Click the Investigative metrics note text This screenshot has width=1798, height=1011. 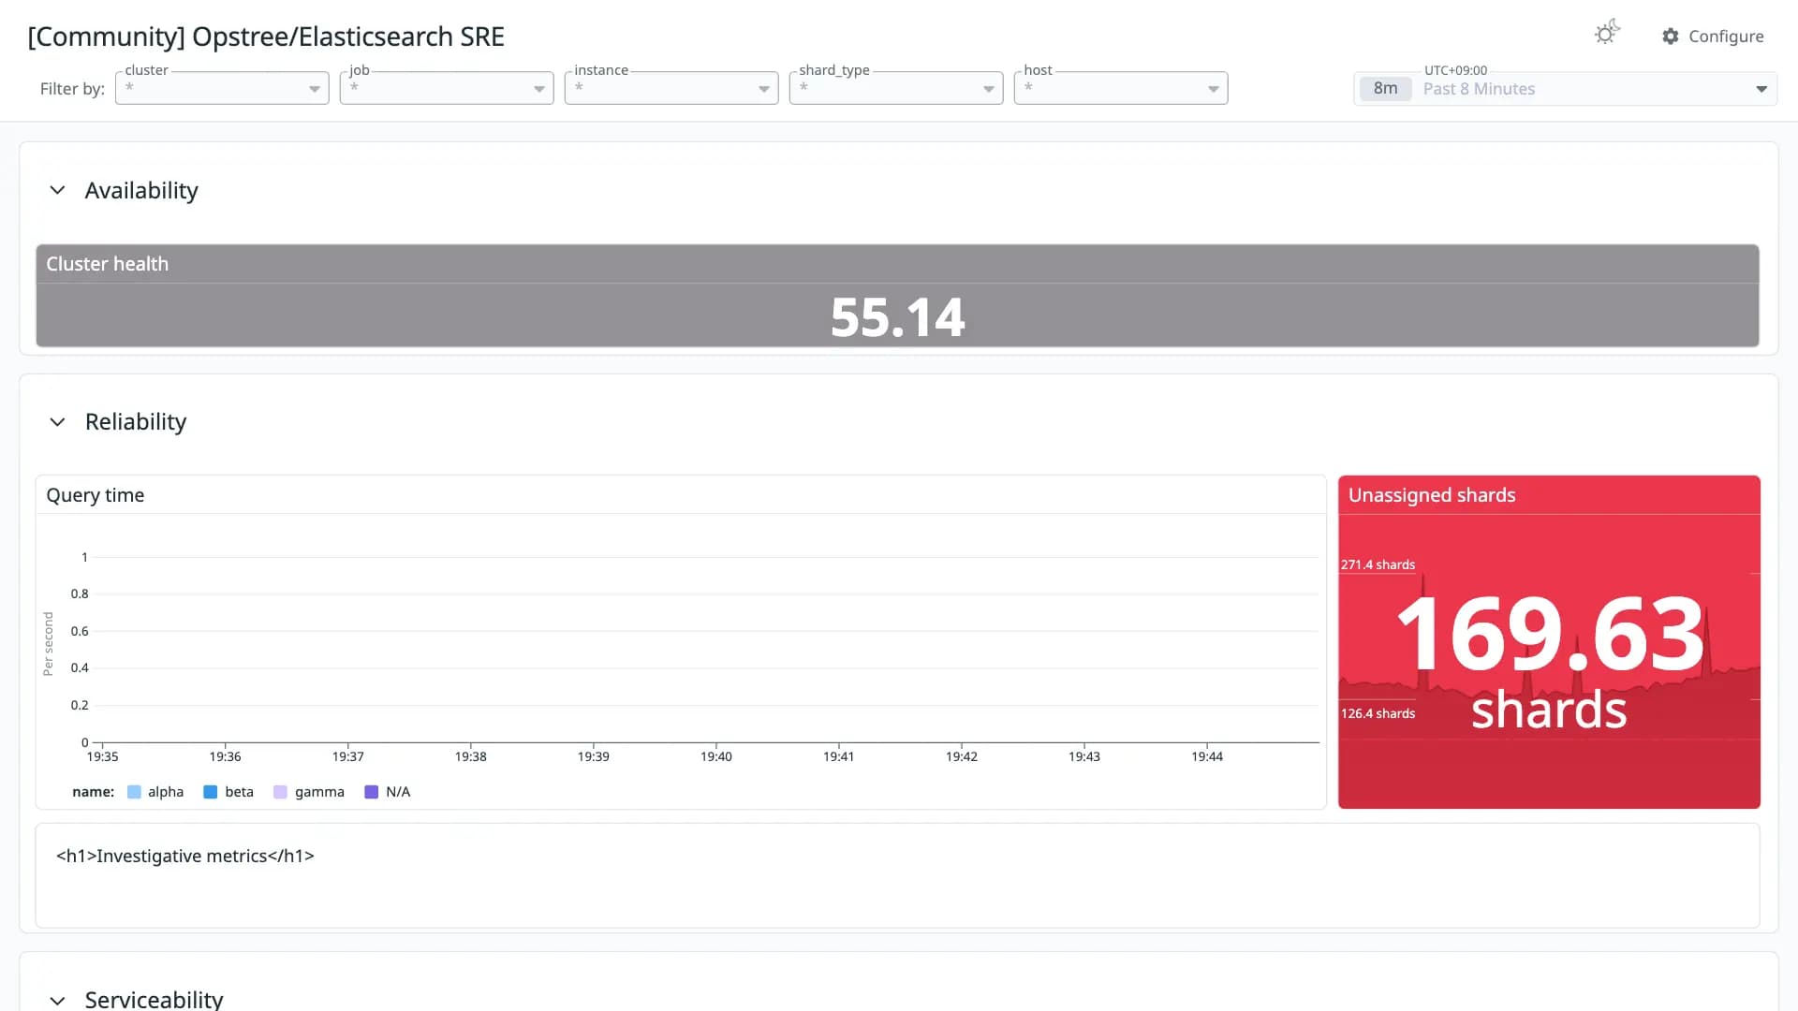[x=185, y=856]
